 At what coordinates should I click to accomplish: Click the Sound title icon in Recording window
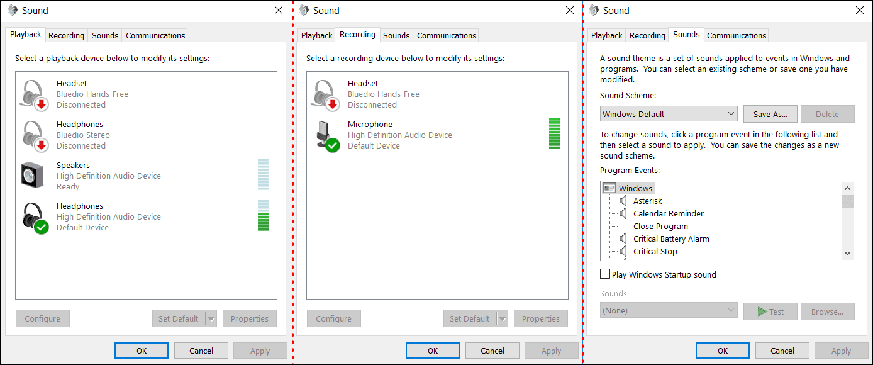pos(304,10)
